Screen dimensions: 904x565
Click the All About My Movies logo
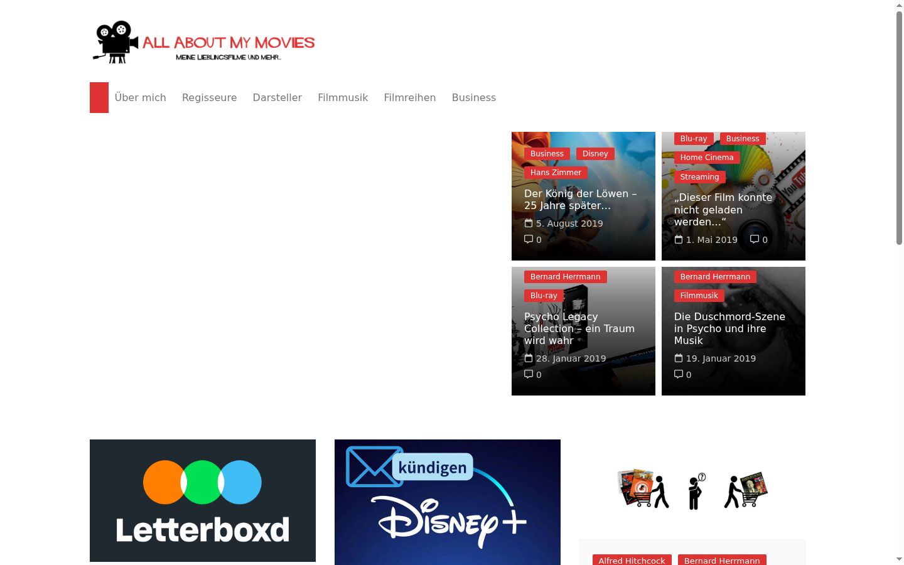point(204,42)
